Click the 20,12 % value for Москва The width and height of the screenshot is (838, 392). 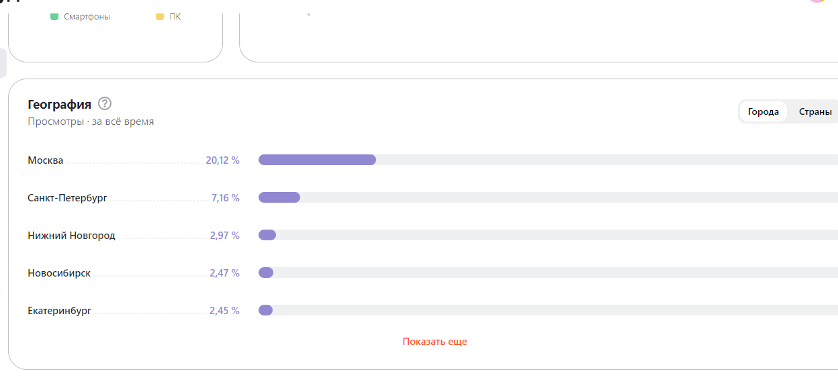223,160
